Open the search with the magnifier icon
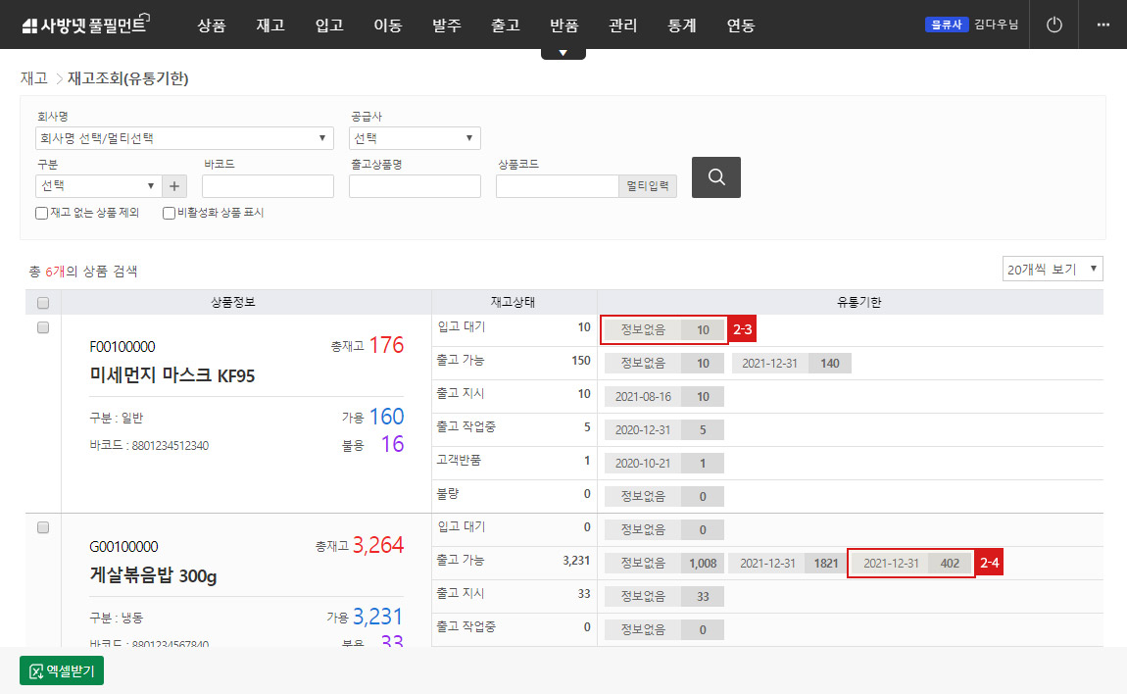1127x694 pixels. coord(715,177)
